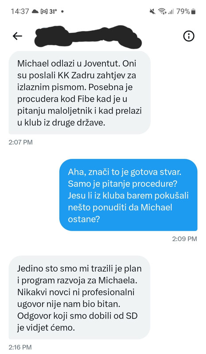Tap the 'ostane?' line in blue bubble
Image resolution: width=206 pixels, height=354 pixels.
pyautogui.click(x=84, y=219)
